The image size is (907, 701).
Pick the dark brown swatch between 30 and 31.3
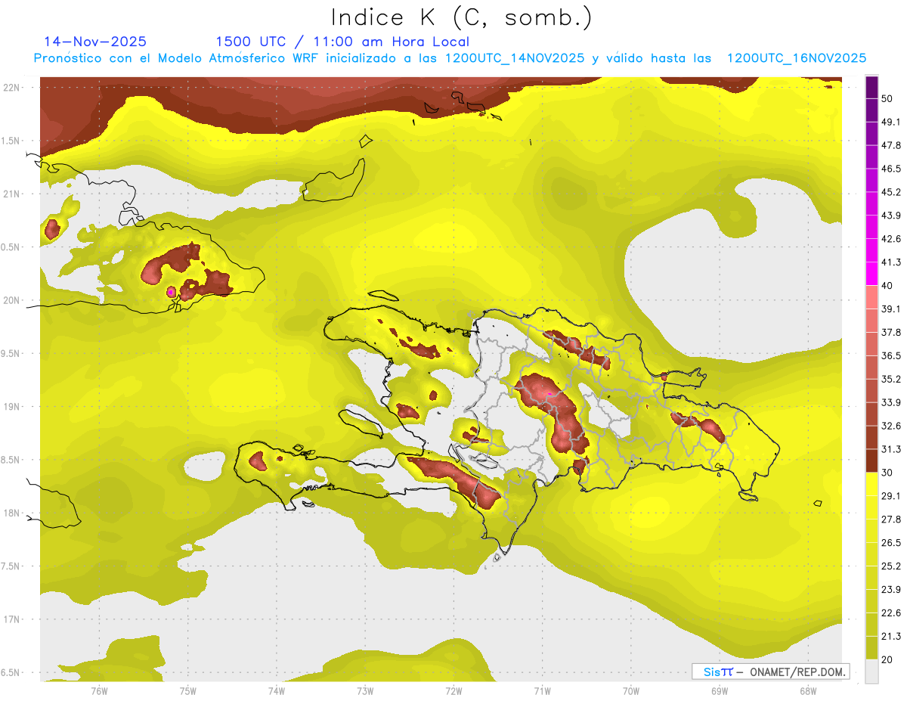871,461
